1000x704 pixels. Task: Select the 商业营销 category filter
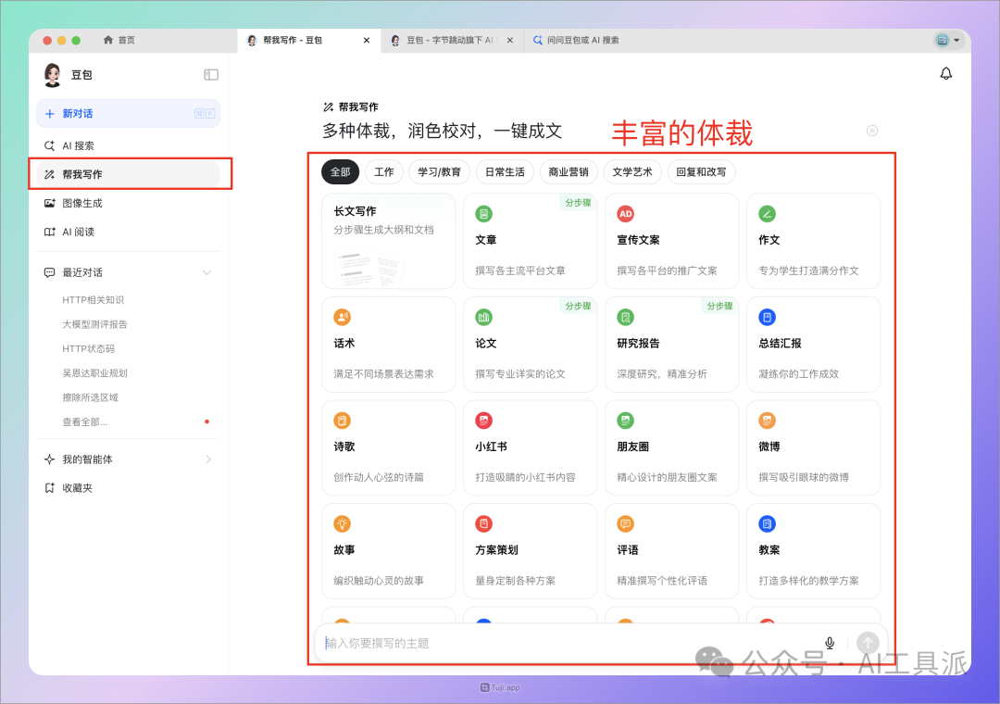pyautogui.click(x=569, y=171)
